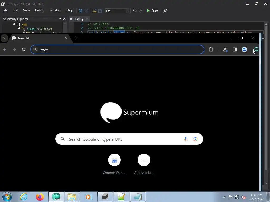270x202 pixels.
Task: Show hidden system tray icons
Action: pos(224,197)
